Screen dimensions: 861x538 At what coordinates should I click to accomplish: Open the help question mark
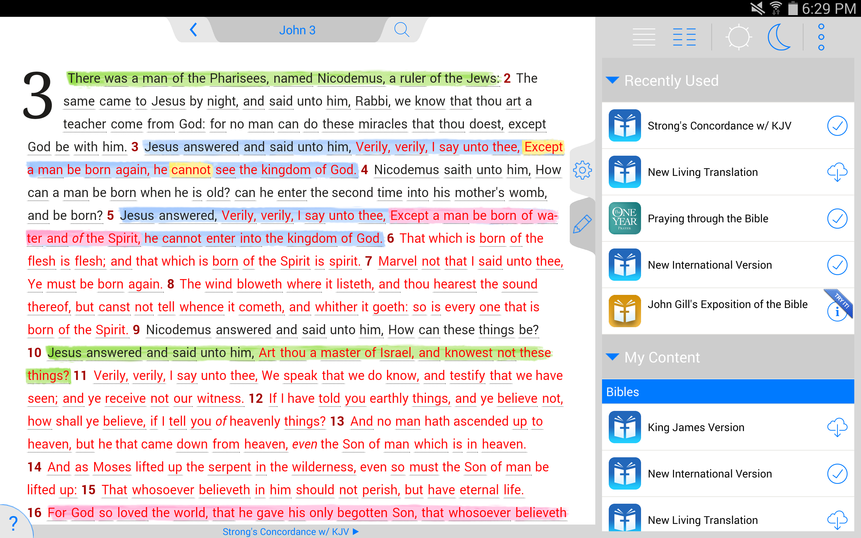pos(13,523)
